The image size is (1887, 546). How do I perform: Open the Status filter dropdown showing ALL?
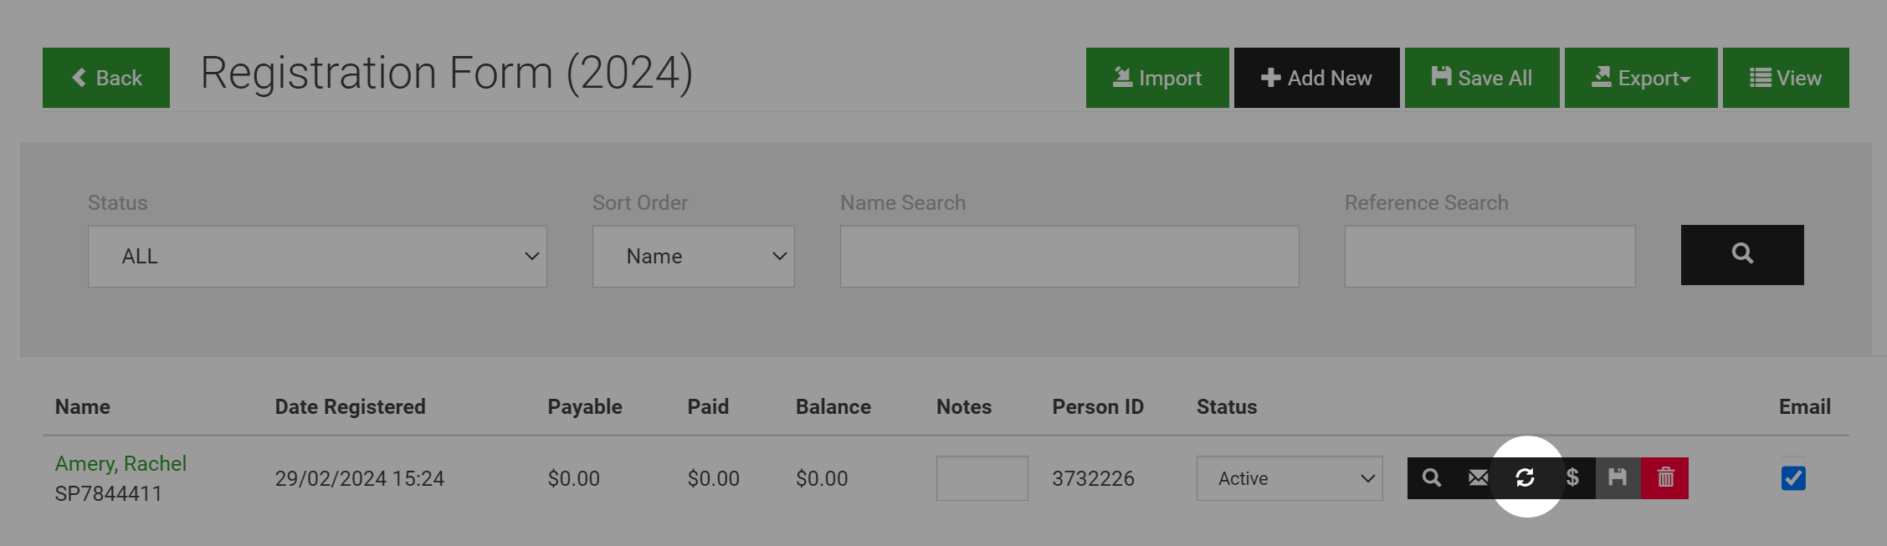(317, 256)
